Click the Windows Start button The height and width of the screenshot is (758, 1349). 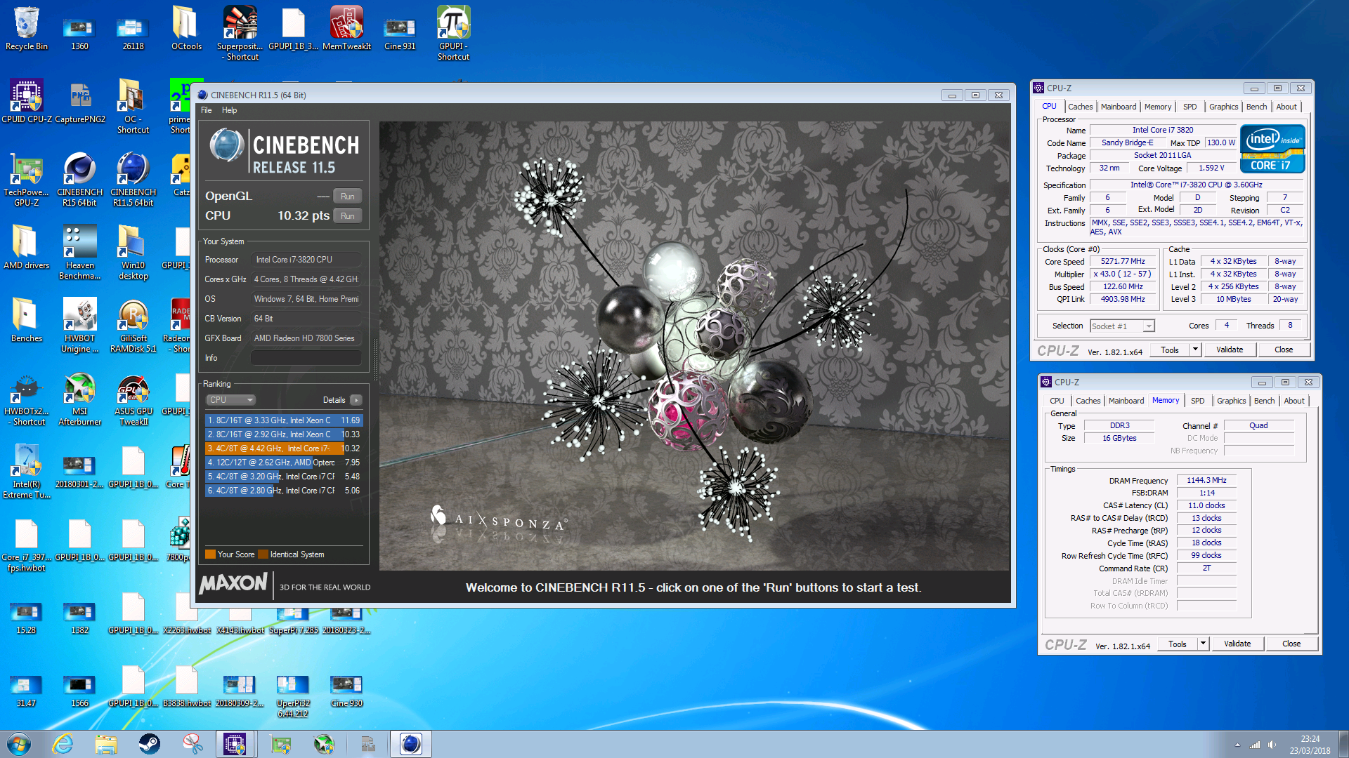coord(19,744)
